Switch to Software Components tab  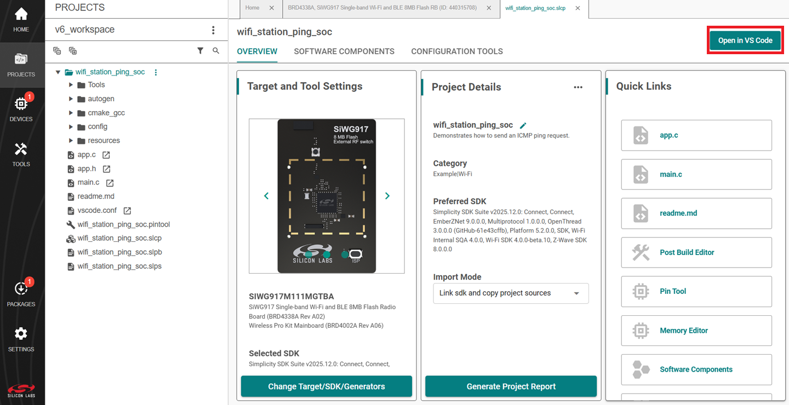tap(344, 51)
